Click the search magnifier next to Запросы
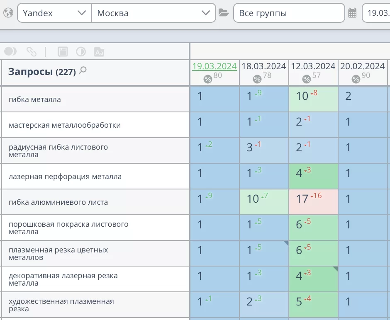Image resolution: width=390 pixels, height=320 pixels. 83,70
